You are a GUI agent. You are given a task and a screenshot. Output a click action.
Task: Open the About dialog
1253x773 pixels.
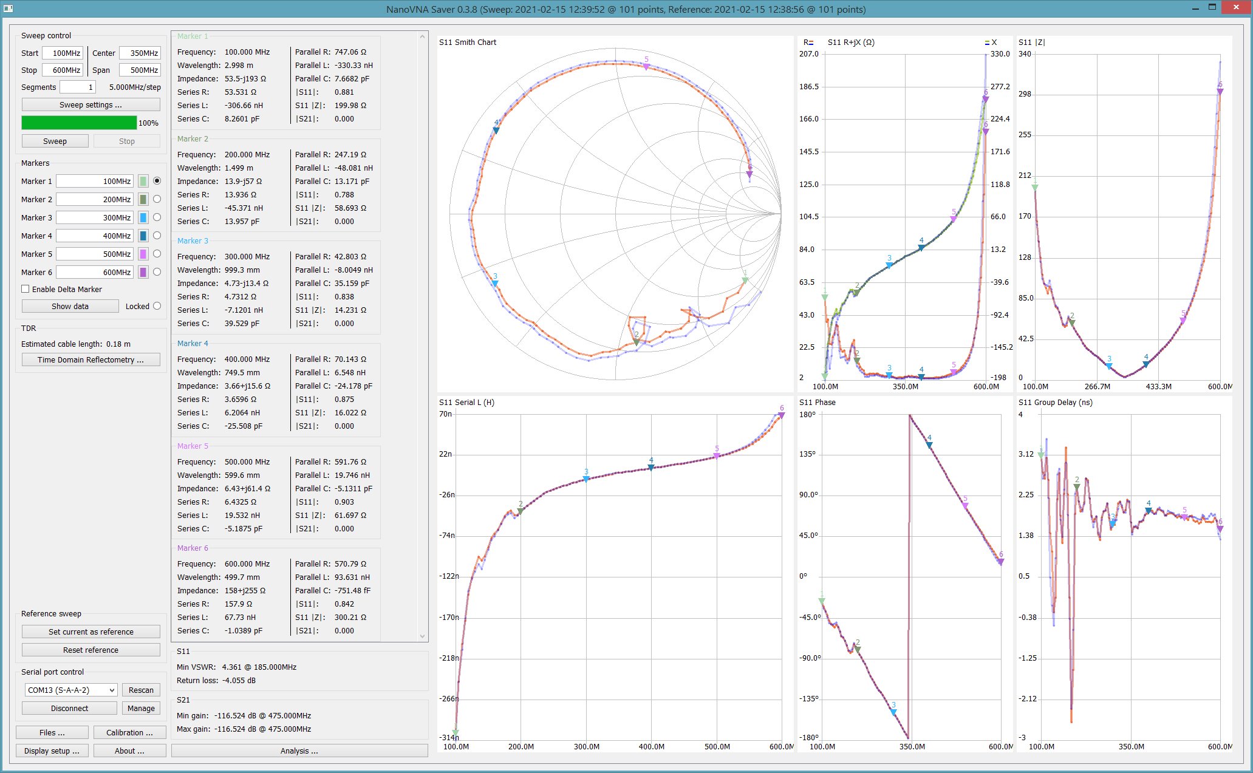pos(129,751)
